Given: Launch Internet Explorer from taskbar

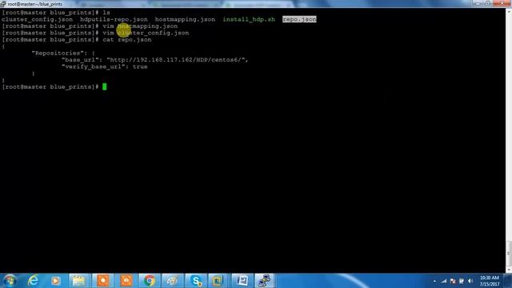Looking at the screenshot, I should [x=33, y=281].
